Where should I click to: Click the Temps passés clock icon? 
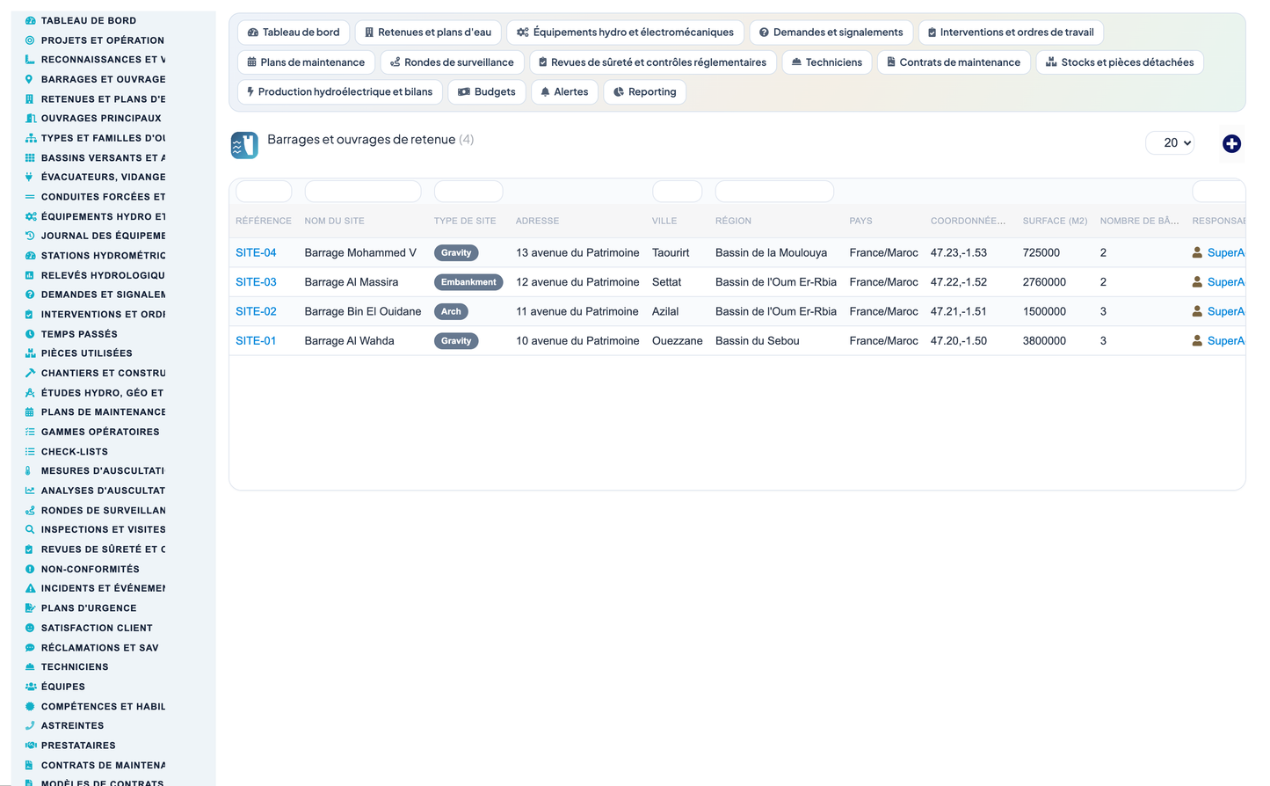click(30, 334)
